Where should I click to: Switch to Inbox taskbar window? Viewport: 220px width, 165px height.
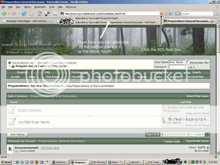point(116,162)
